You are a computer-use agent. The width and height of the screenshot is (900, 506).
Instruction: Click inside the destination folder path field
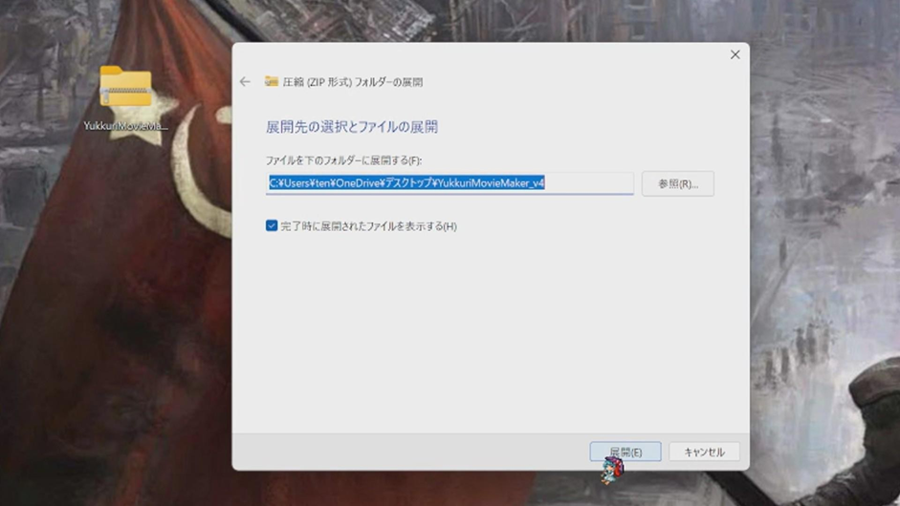[x=450, y=183]
